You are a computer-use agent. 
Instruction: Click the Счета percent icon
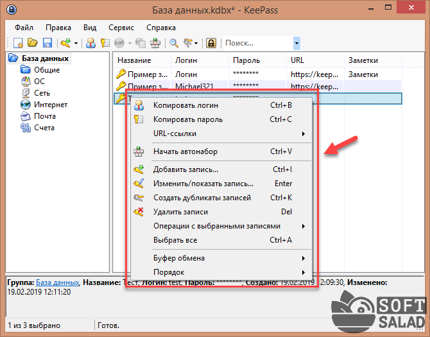pos(26,128)
